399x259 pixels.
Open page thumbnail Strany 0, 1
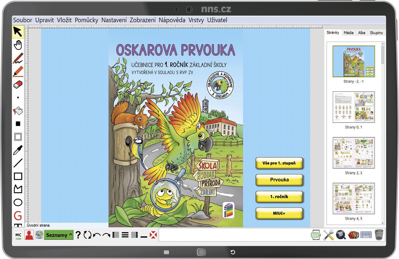click(x=354, y=107)
